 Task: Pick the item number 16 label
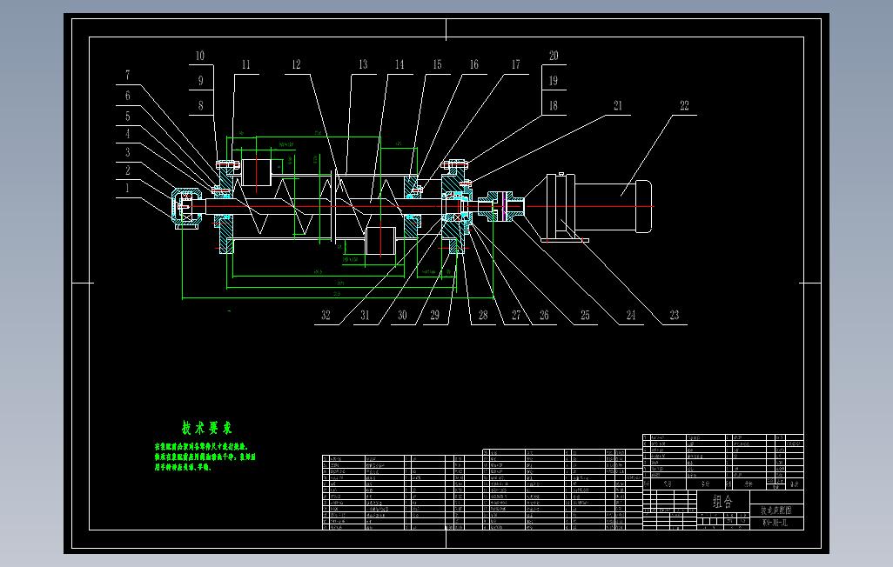473,64
